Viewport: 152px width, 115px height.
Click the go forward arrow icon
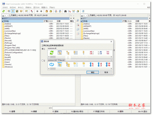(x=41, y=11)
